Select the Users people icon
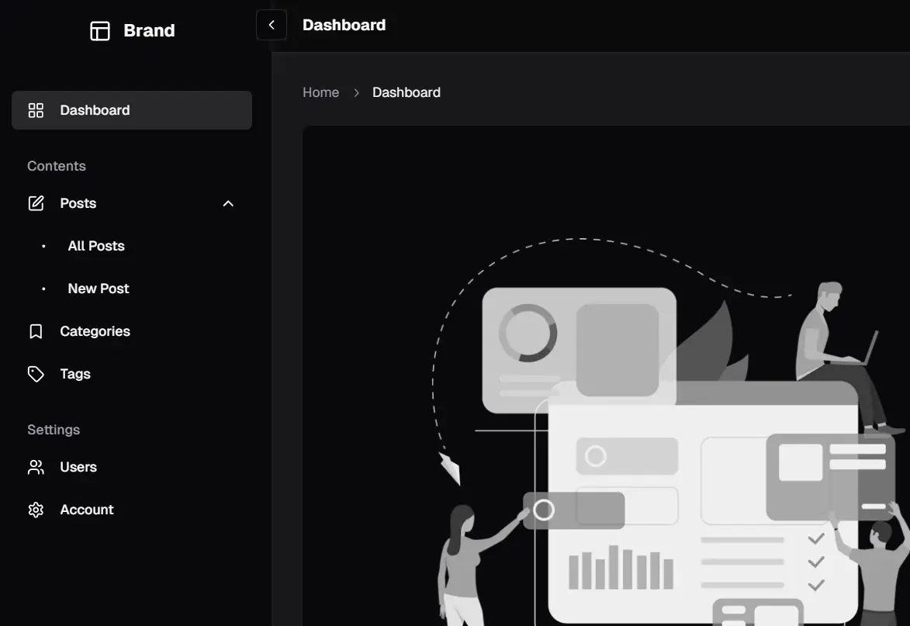Image resolution: width=910 pixels, height=626 pixels. pyautogui.click(x=36, y=466)
